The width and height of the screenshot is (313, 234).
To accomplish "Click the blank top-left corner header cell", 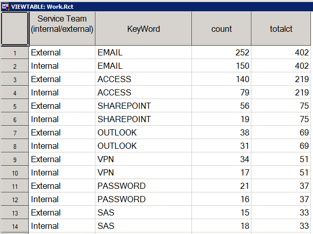I will point(14,29).
